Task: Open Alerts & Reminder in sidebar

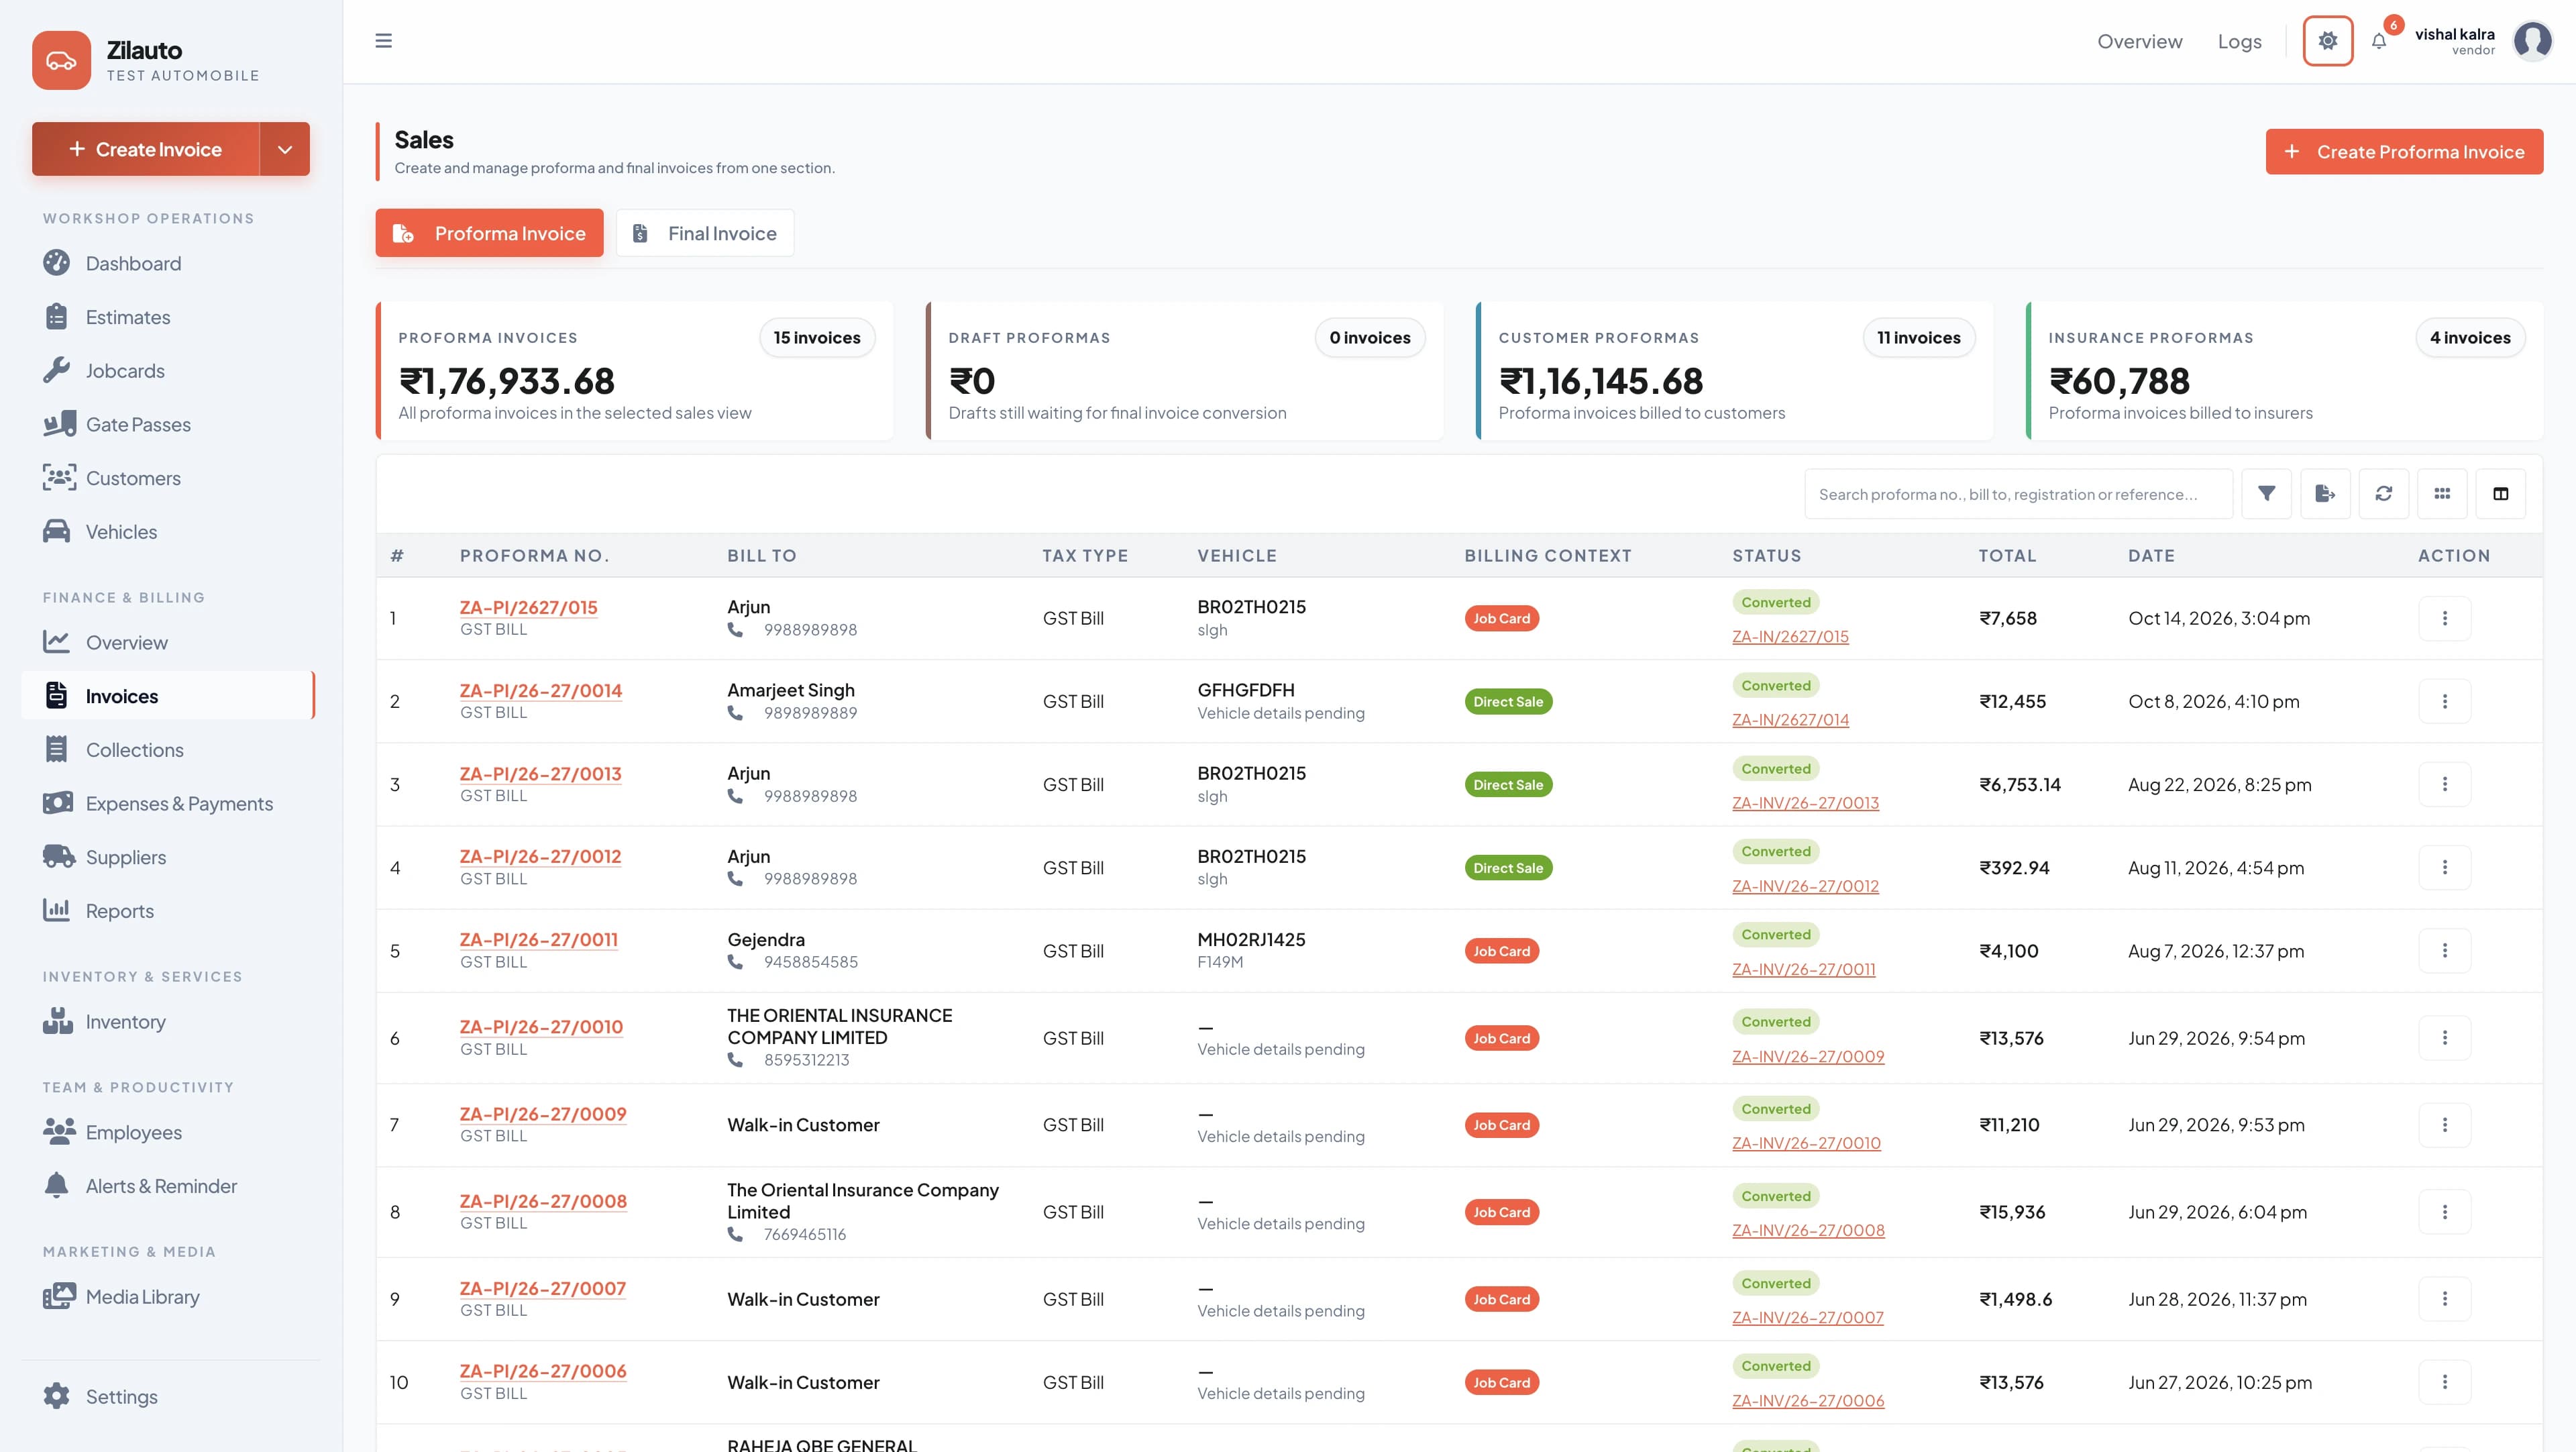Action: [161, 1186]
